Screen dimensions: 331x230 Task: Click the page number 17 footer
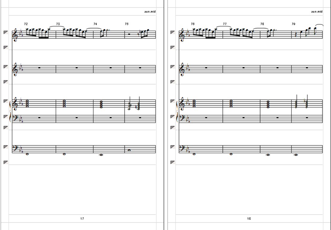pyautogui.click(x=82, y=219)
